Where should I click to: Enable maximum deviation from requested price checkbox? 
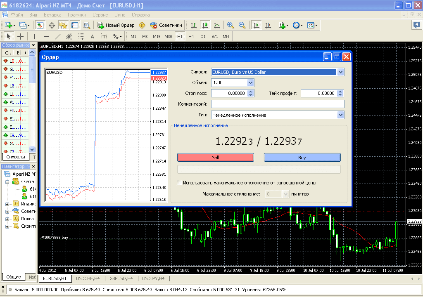tap(179, 182)
